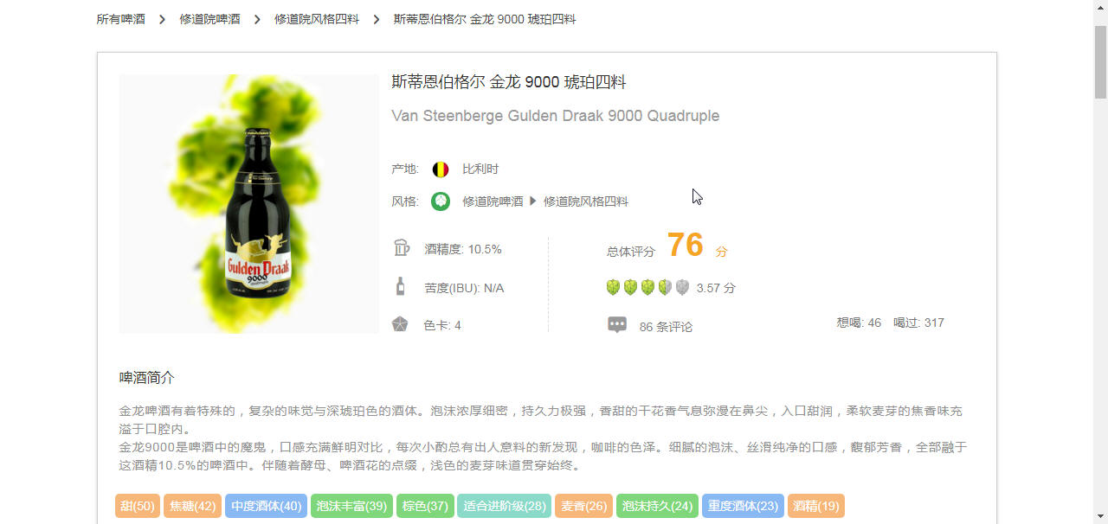Click the 3.57 分 rating value

pyautogui.click(x=716, y=288)
